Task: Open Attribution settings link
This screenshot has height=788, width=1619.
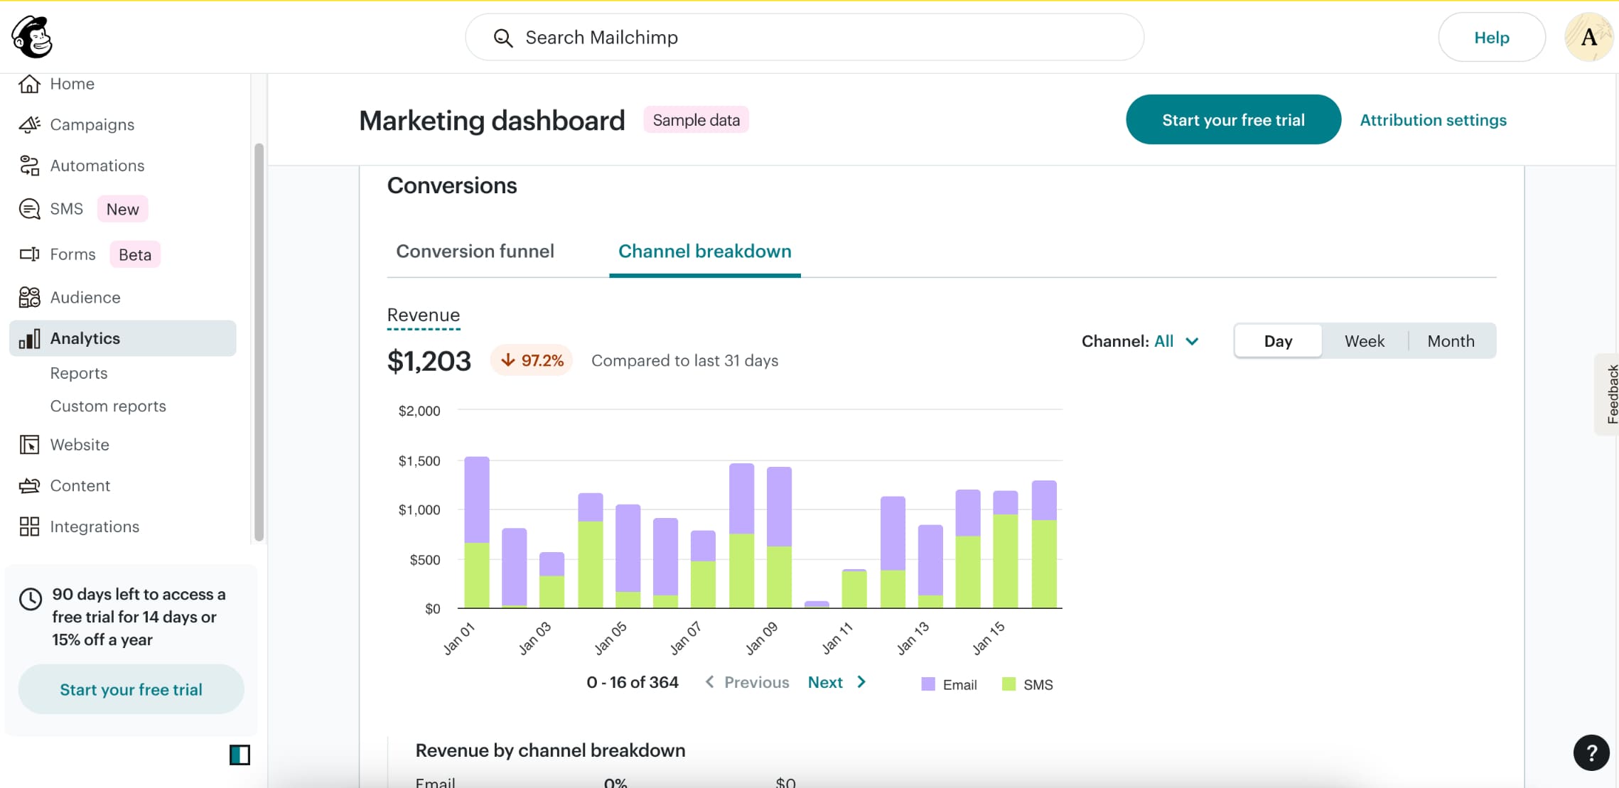Action: point(1433,120)
